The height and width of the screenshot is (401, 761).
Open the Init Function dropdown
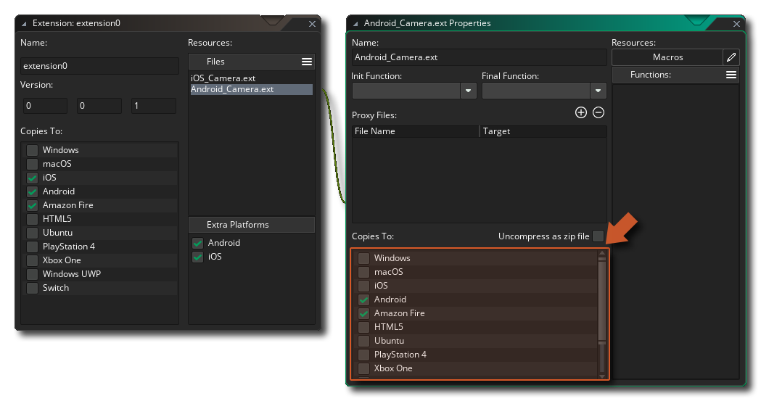coord(468,91)
